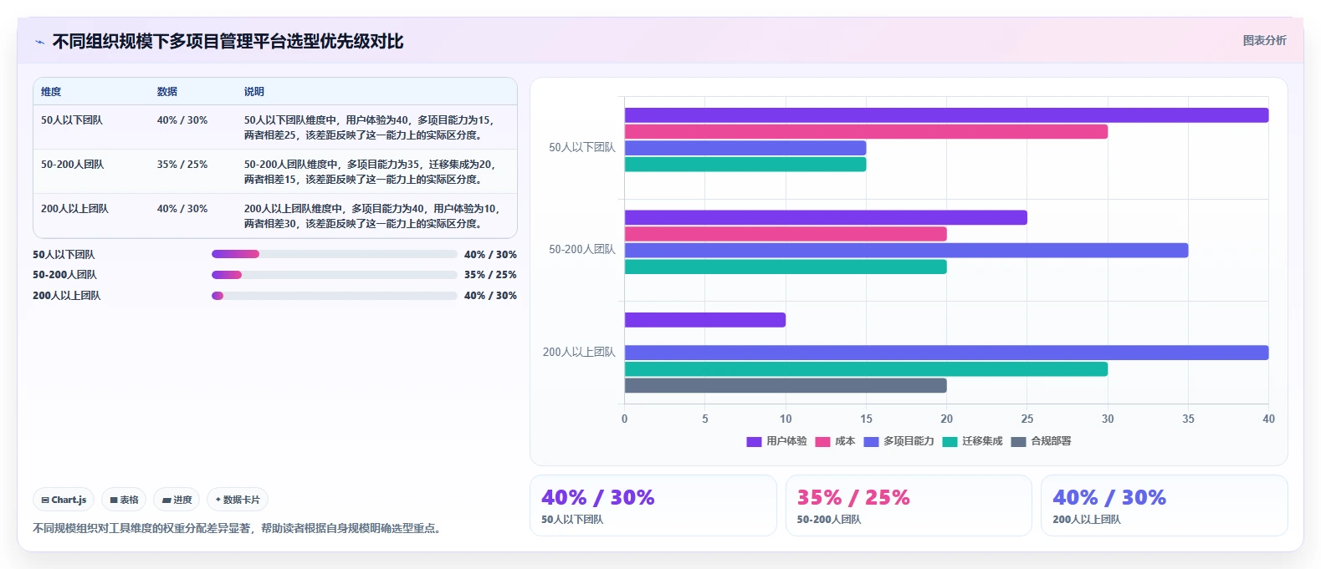Click the green 迁移集成 bar for 200人以上团队
The height and width of the screenshot is (569, 1321).
point(866,369)
